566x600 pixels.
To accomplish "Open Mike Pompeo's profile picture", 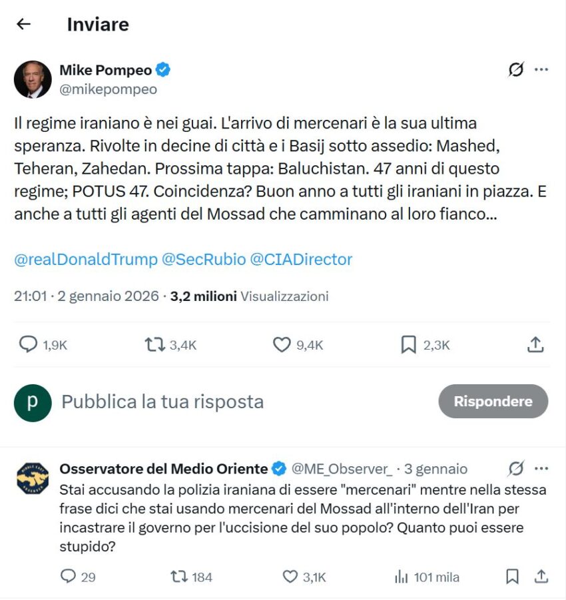I will 33,79.
